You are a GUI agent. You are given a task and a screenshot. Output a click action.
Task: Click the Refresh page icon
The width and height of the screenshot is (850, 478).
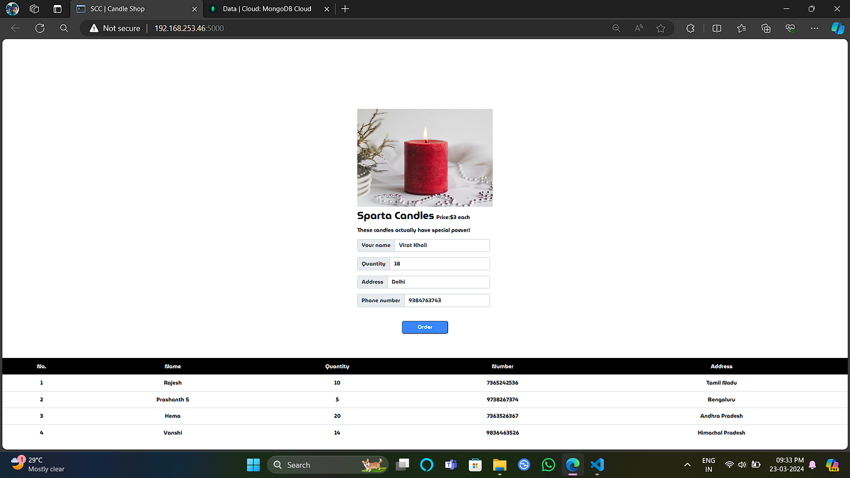click(39, 28)
